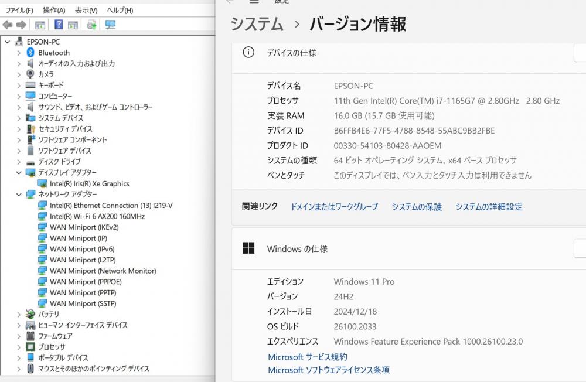Click the blue Help toolbar icon
The height and width of the screenshot is (382, 586).
point(59,25)
